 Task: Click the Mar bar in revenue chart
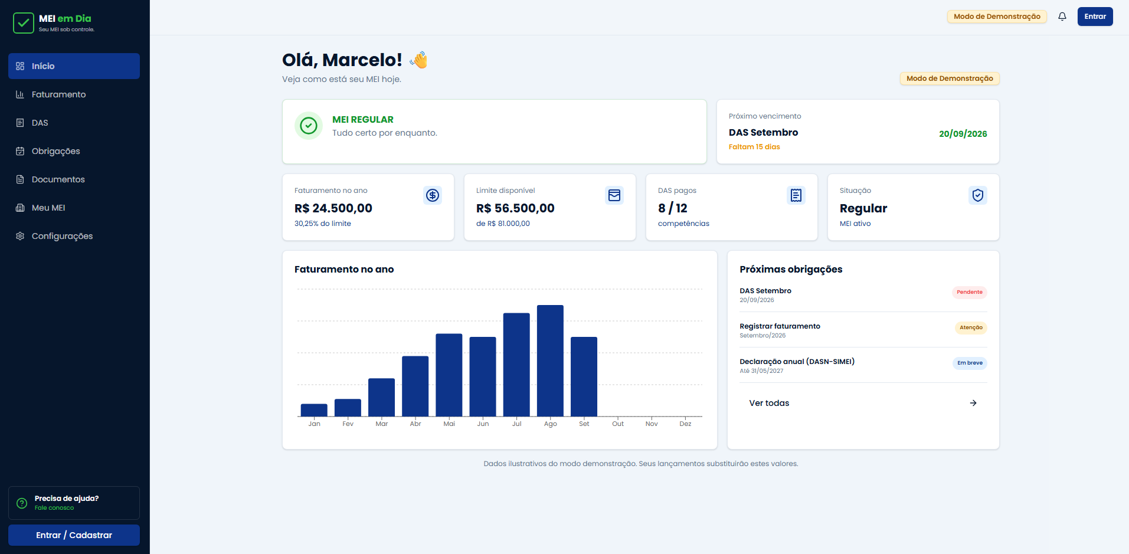pos(381,397)
